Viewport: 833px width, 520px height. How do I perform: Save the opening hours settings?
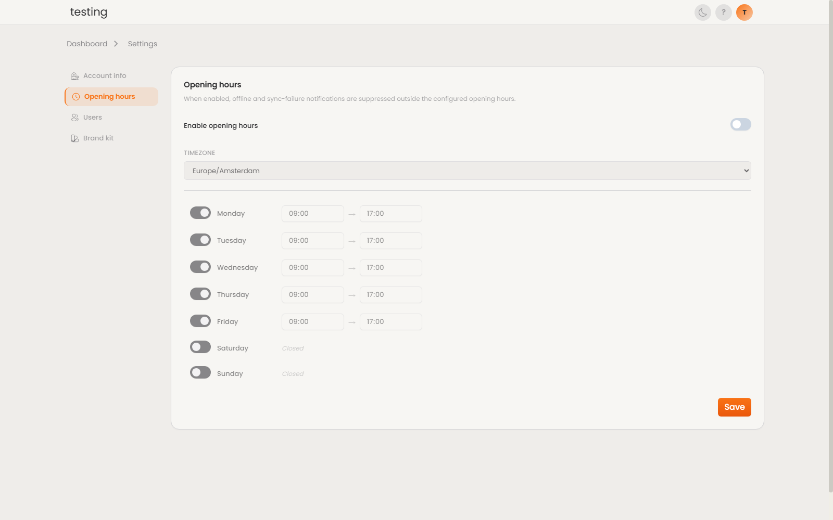[734, 407]
